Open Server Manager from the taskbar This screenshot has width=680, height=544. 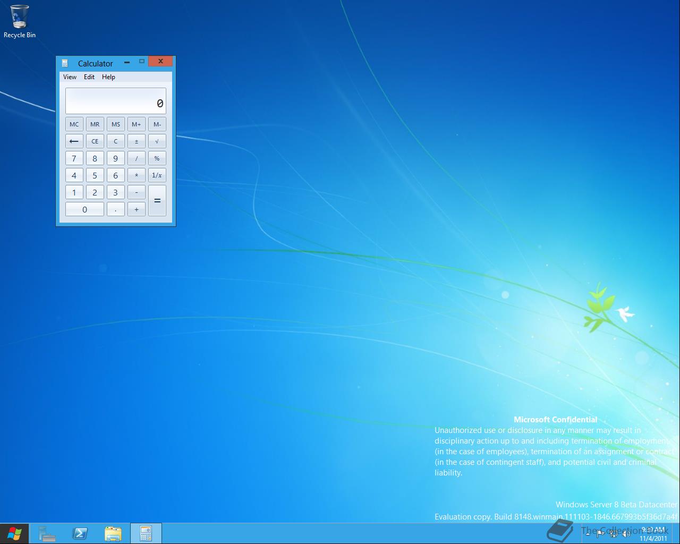click(x=47, y=533)
